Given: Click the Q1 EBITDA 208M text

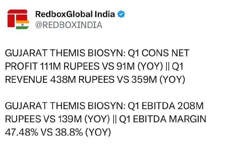Looking at the screenshot, I should (x=166, y=106).
